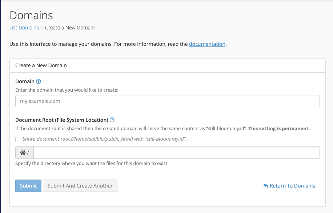Click Submit And Create Another button
This screenshot has width=333, height=213.
[80, 186]
